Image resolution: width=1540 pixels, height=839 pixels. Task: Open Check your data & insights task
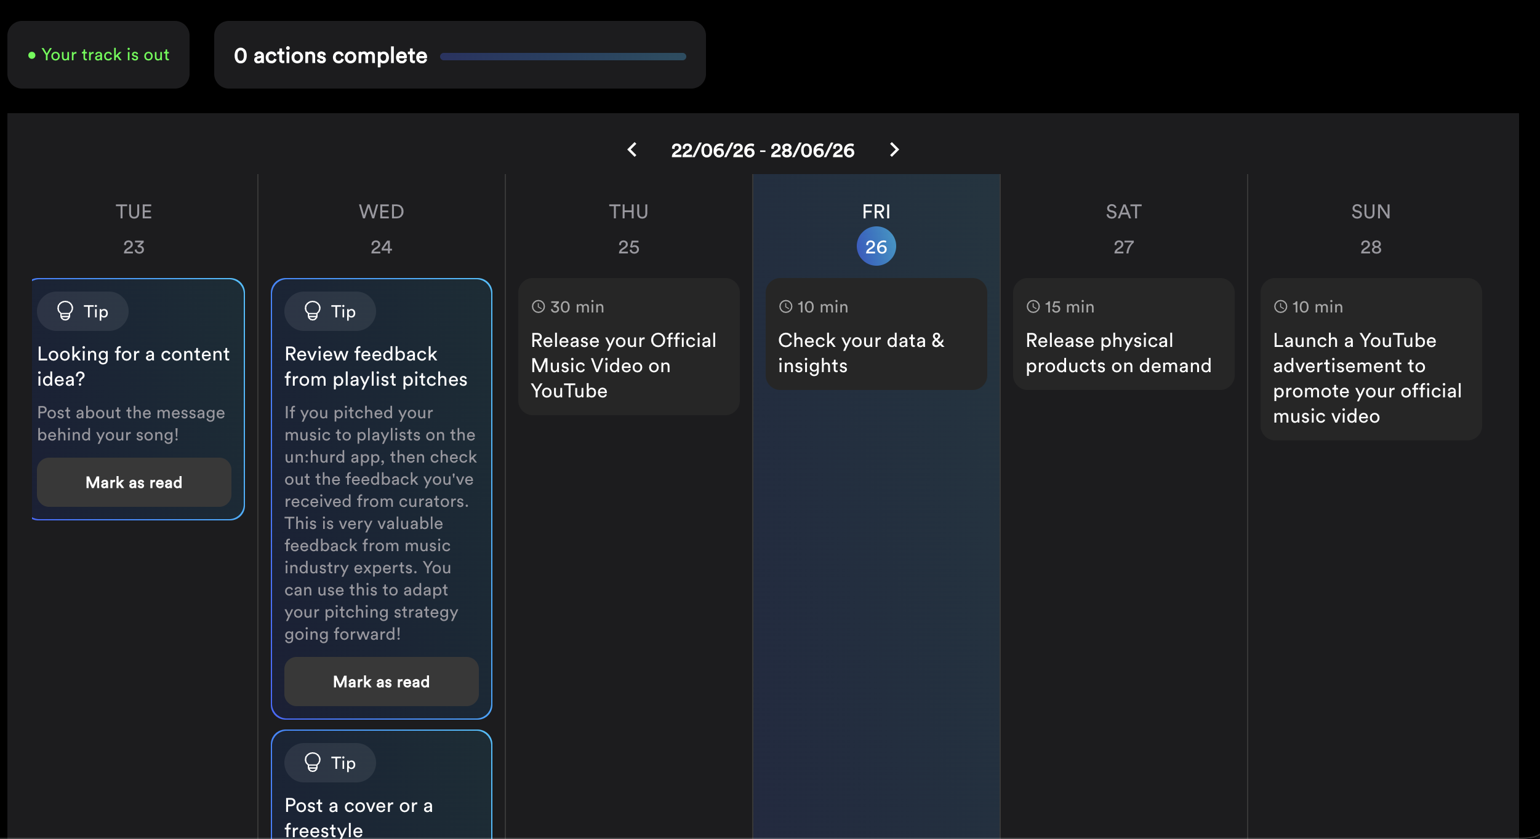tap(876, 334)
